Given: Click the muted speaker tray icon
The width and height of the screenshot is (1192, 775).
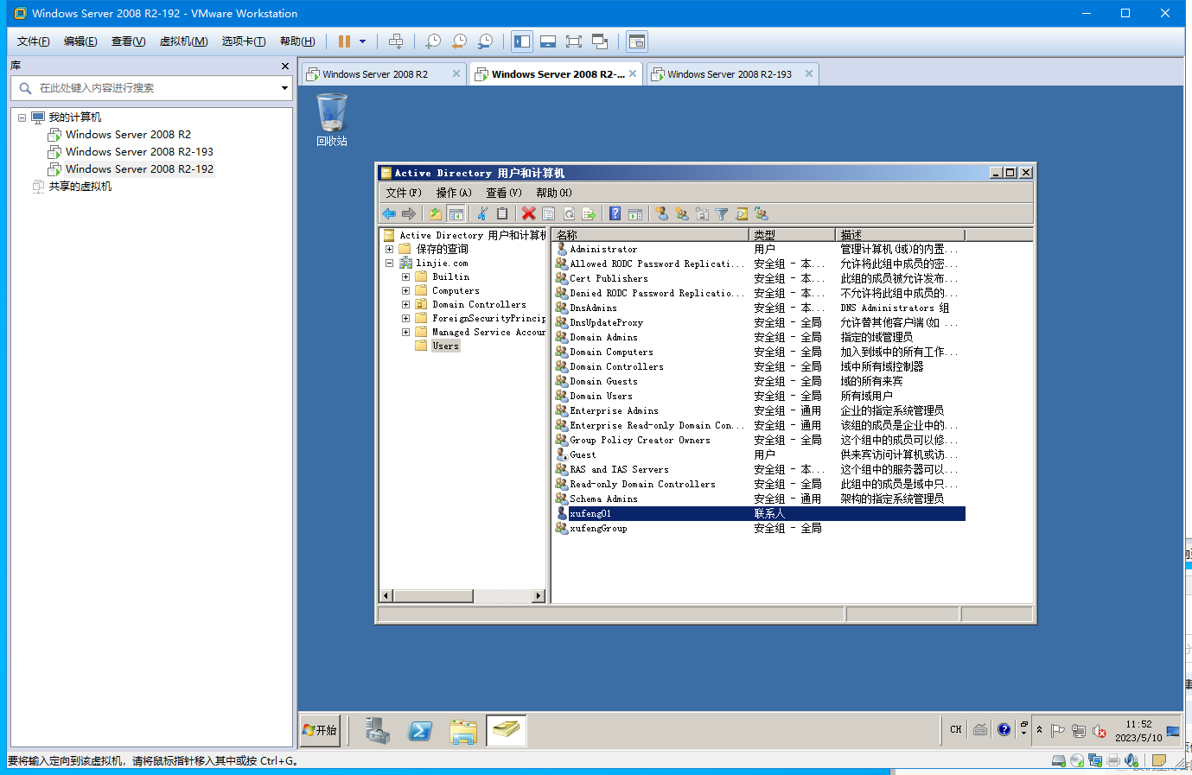Looking at the screenshot, I should click(x=1100, y=731).
